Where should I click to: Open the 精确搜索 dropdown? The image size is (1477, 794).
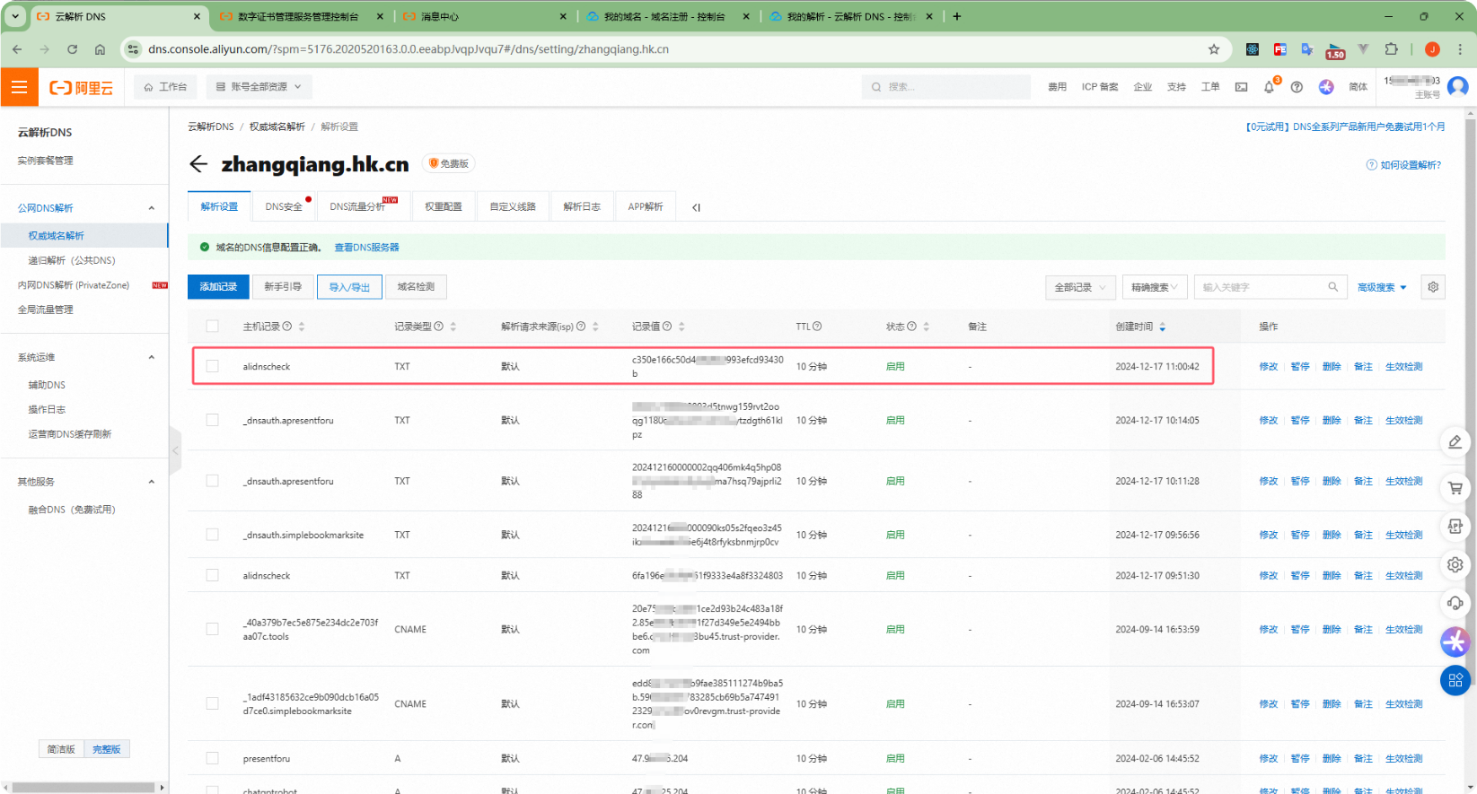pyautogui.click(x=1154, y=287)
